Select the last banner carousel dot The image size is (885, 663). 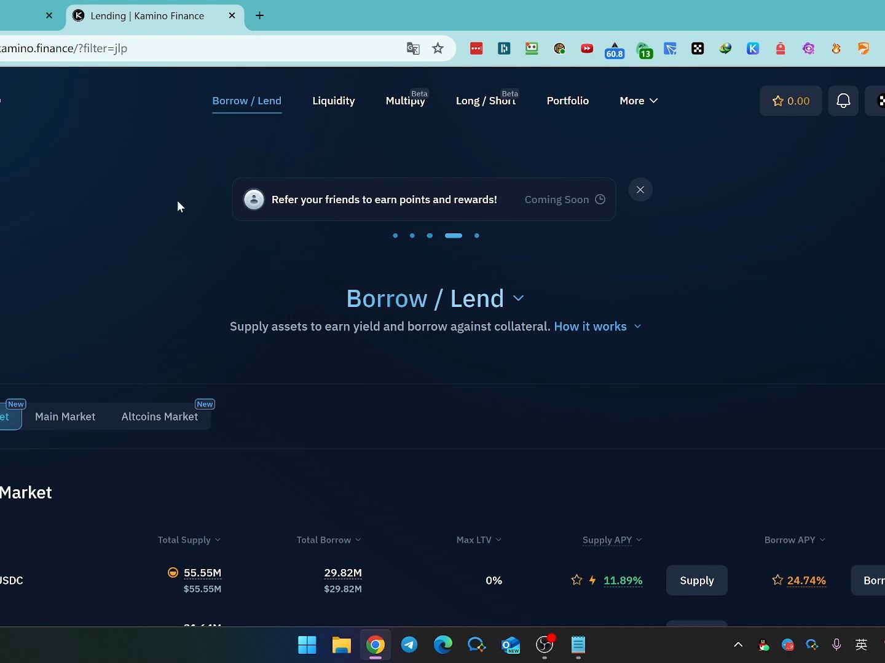(x=477, y=236)
